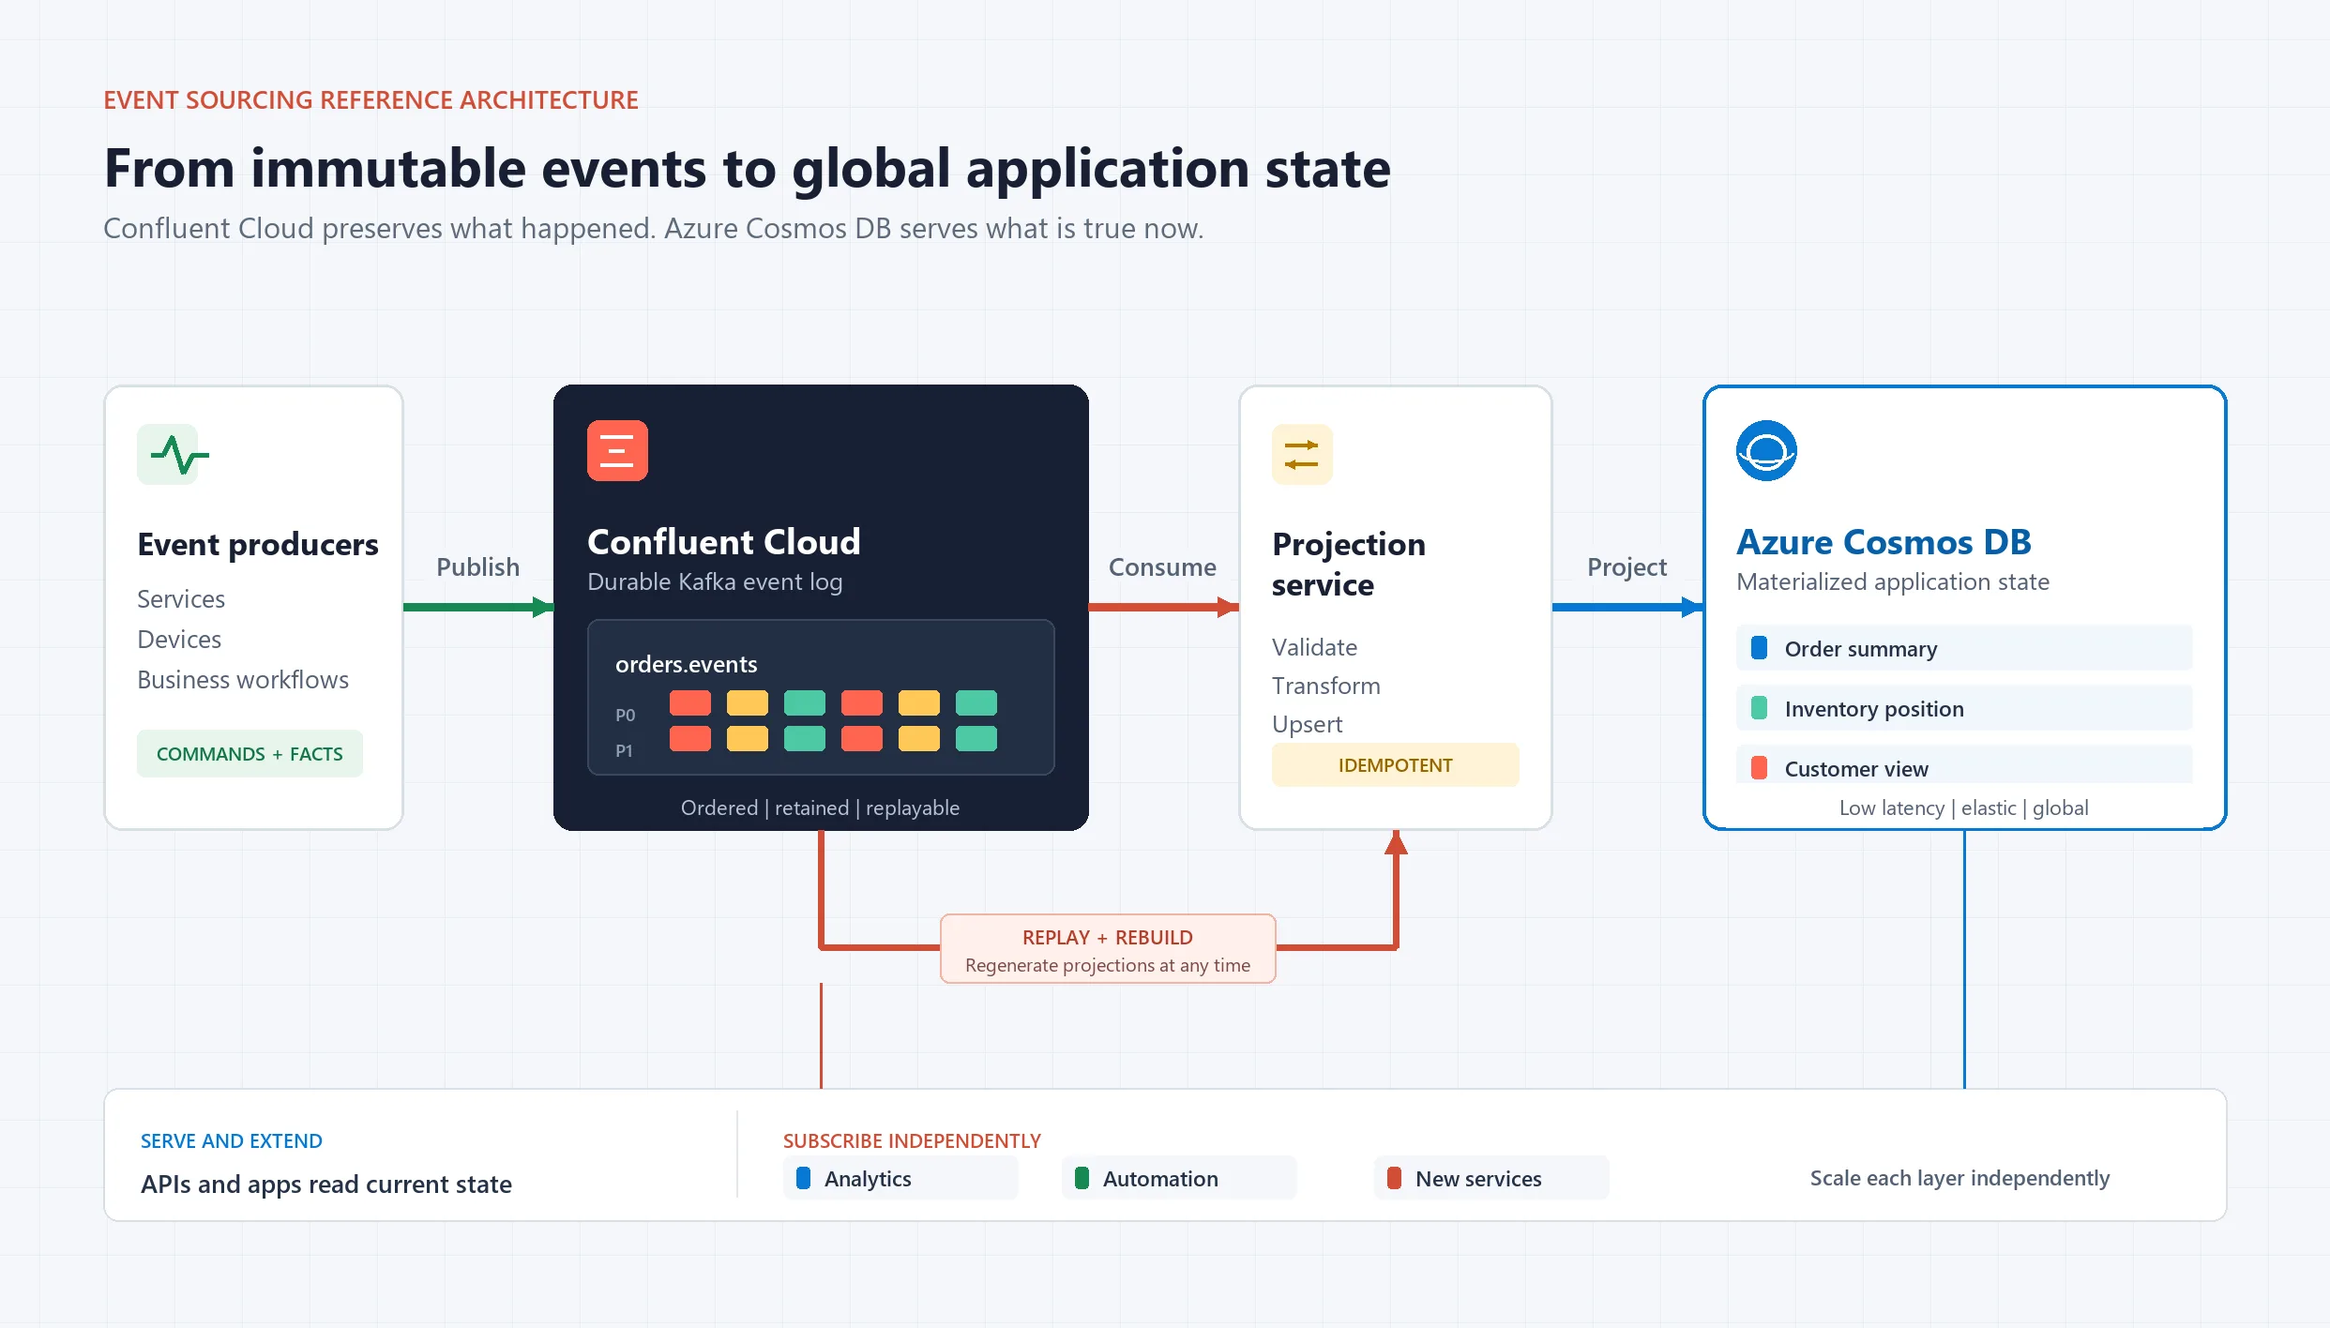
Task: Click the Project arrow label
Action: pos(1626,567)
